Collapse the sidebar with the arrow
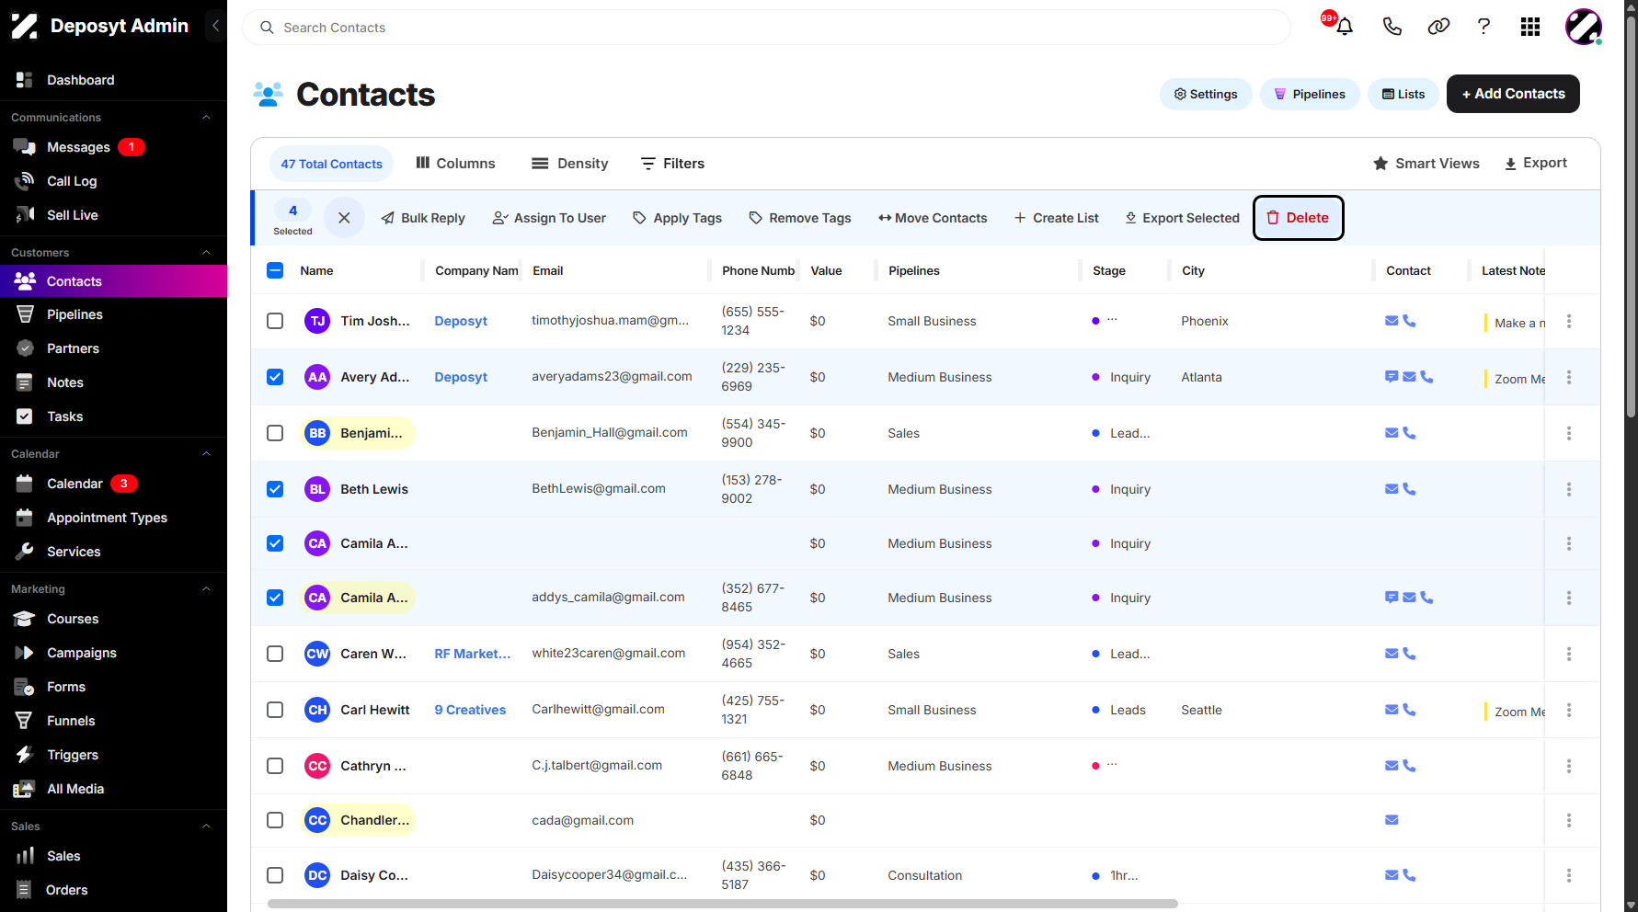1638x912 pixels. [x=215, y=26]
